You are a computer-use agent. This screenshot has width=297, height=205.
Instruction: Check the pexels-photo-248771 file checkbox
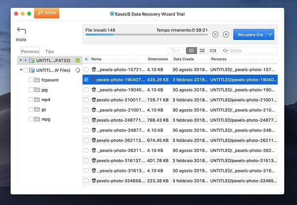point(86,120)
